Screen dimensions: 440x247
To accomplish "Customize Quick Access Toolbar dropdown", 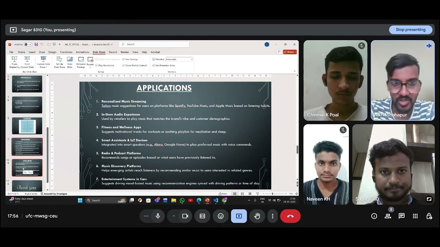I will point(59,44).
